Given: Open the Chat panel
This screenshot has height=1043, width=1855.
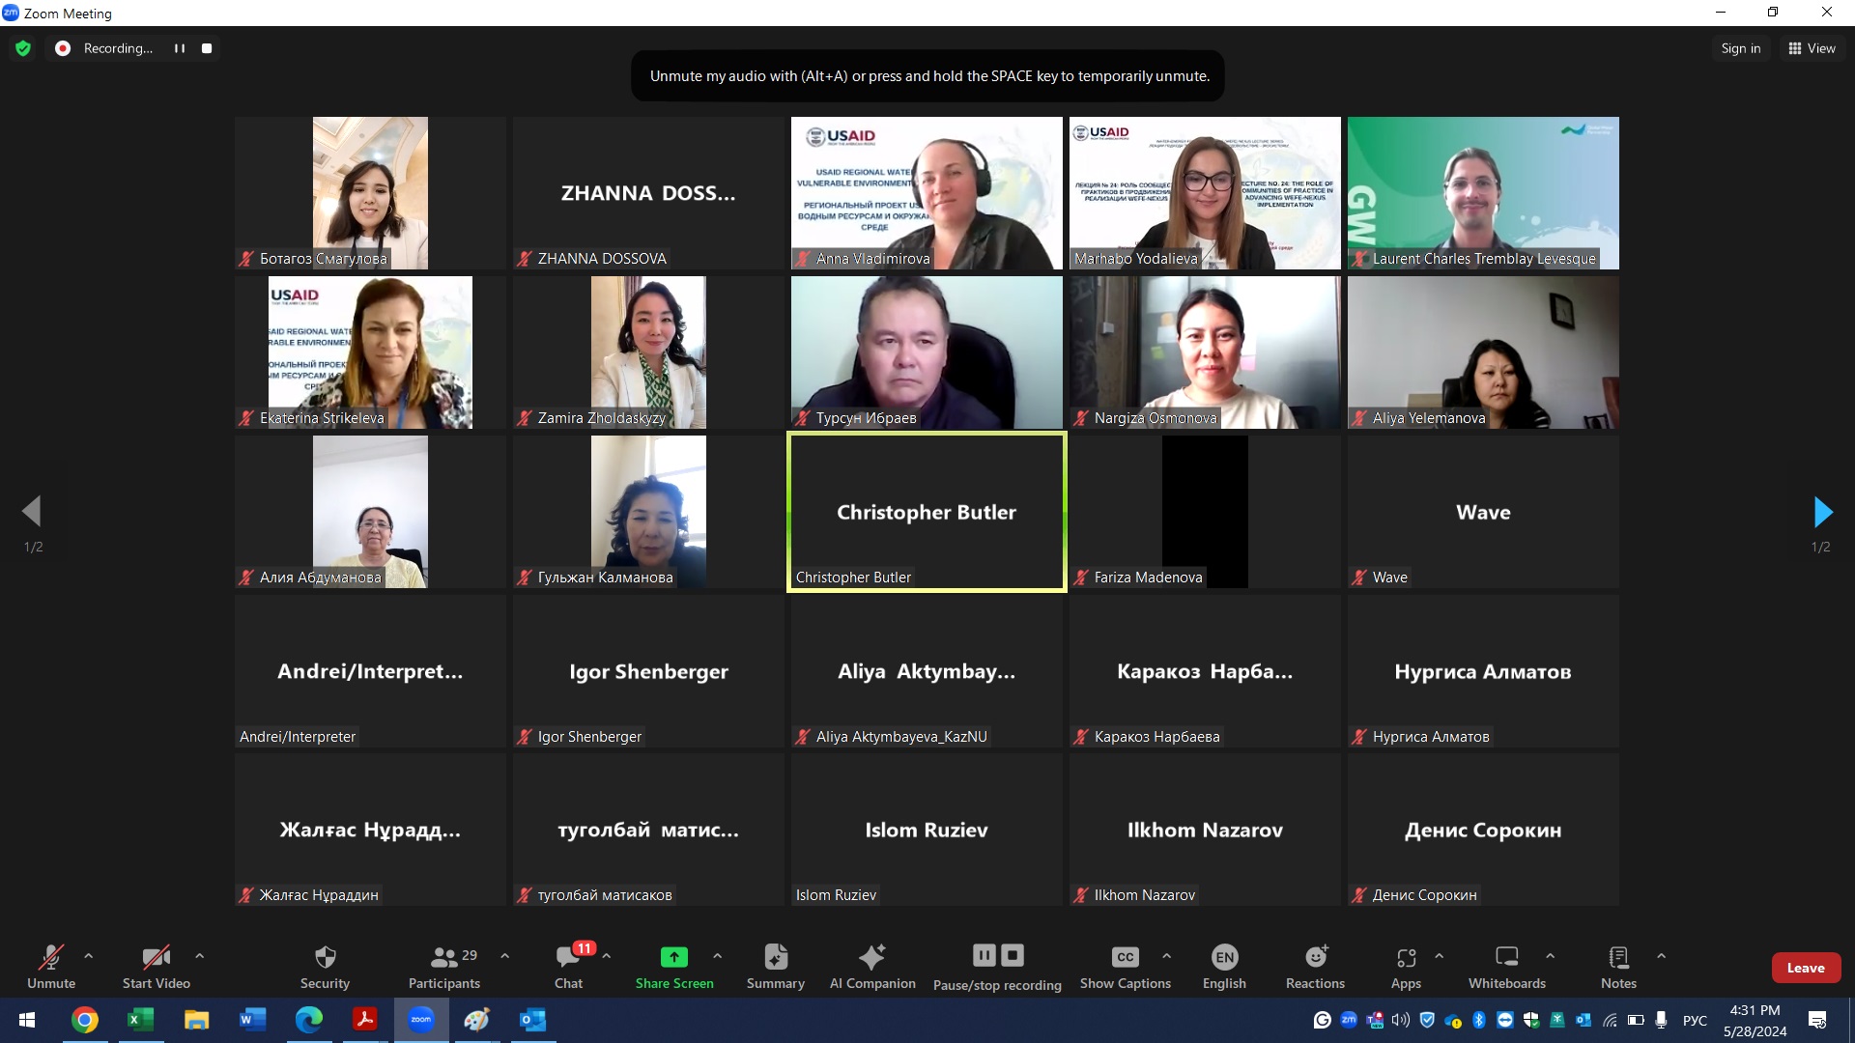Looking at the screenshot, I should [x=568, y=967].
